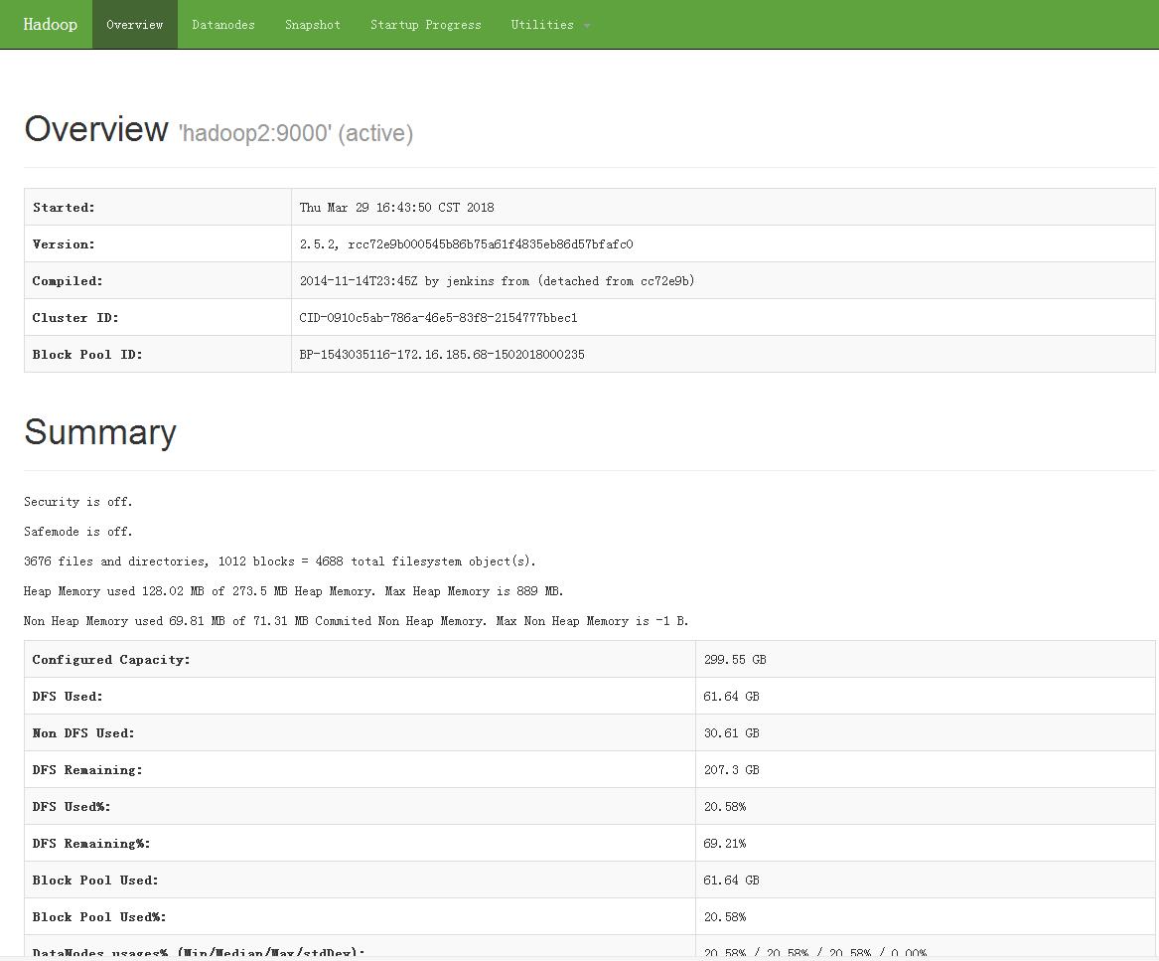Screen dimensions: 1159x961
Task: Select the cluster ID value CID-0910c5ab
Action: tap(438, 317)
